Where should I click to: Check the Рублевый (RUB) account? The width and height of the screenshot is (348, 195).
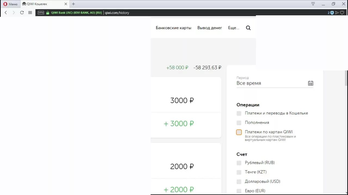239,163
